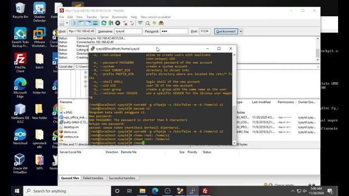
Task: Cancel the current operation in FileZilla
Action: pos(118,23)
